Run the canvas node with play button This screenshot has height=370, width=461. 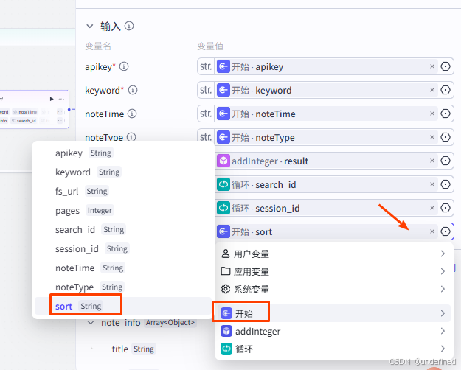52,99
